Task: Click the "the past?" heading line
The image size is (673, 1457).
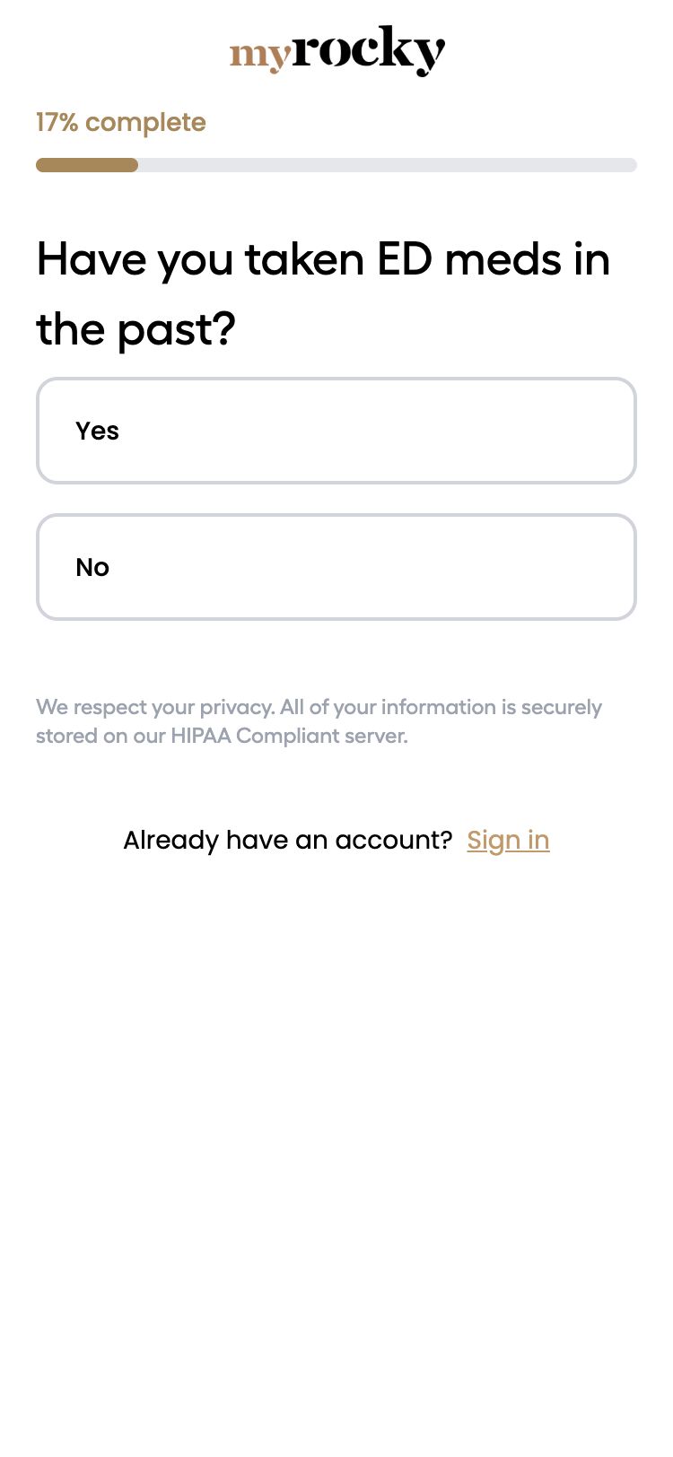Action: click(x=135, y=329)
